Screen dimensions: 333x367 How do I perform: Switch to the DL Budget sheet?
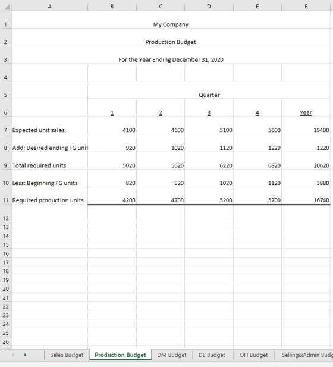(x=212, y=355)
